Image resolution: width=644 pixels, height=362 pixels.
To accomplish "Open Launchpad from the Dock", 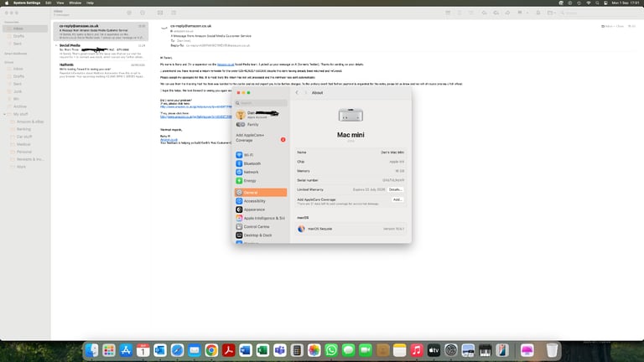I will point(109,350).
